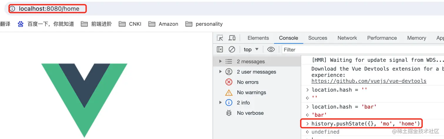Screen dimensions: 444x139
Task: Click the inspect element picker icon
Action: point(220,38)
